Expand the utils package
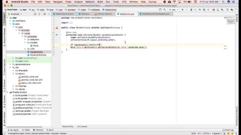Image resolution: width=241 pixels, height=135 pixels. pyautogui.click(x=25, y=49)
